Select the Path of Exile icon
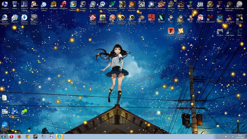 (x=142, y=19)
